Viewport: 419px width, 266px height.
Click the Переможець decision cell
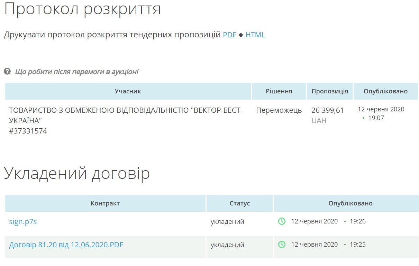pos(279,110)
